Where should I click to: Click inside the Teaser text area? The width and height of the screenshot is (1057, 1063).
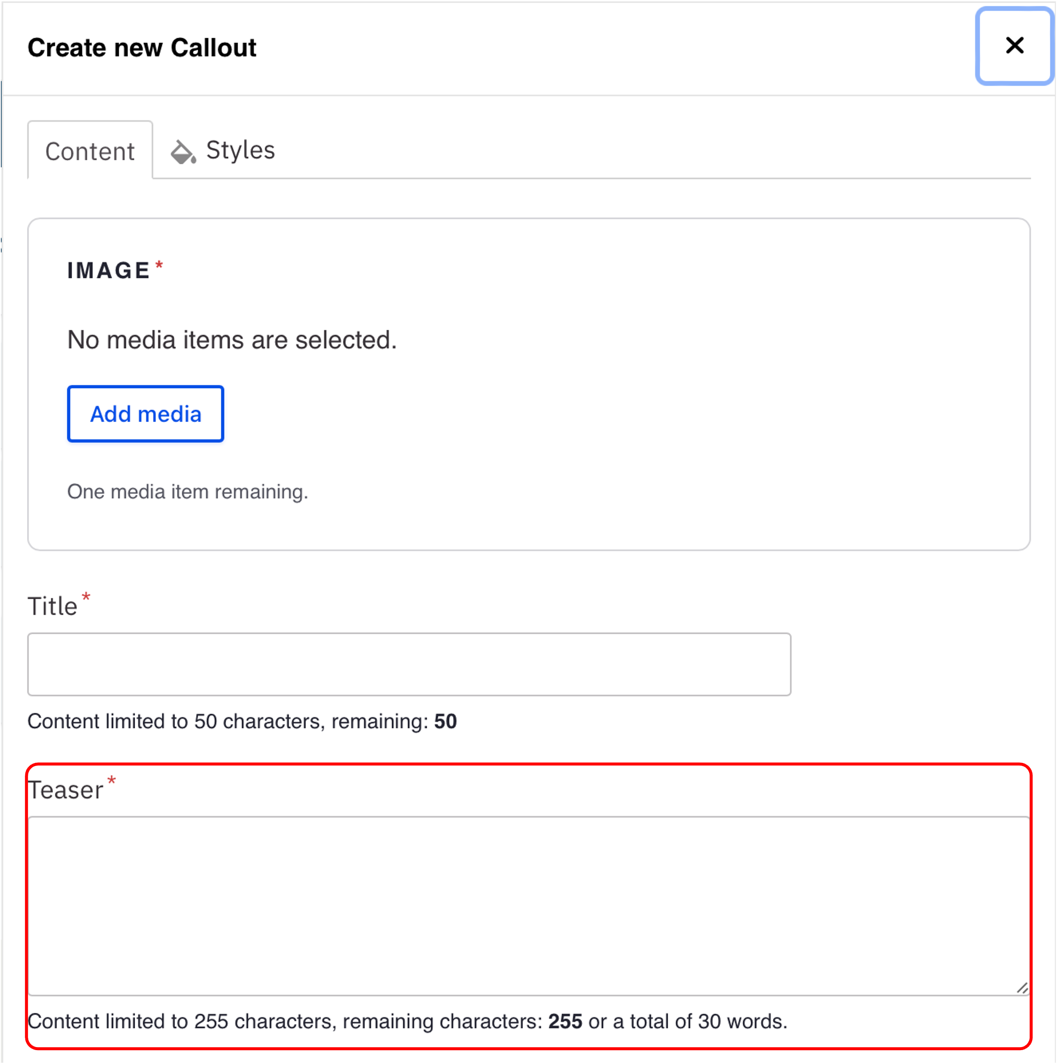click(x=528, y=905)
